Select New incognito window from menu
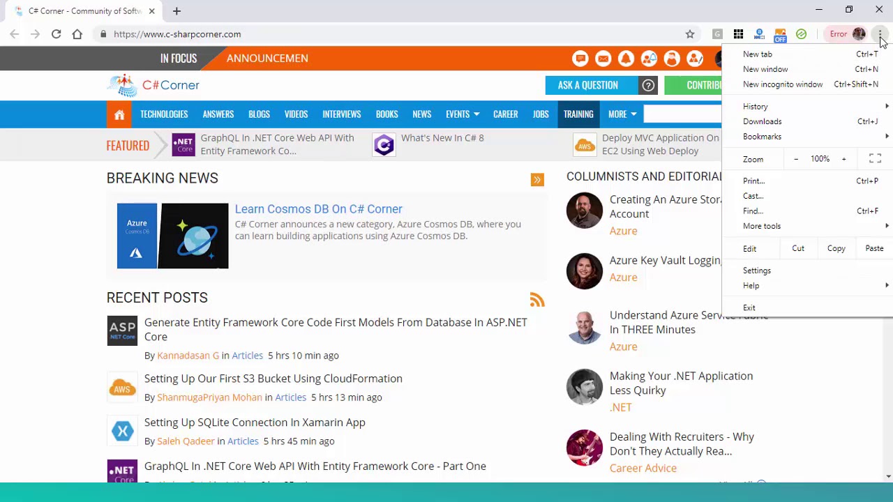893x502 pixels. pyautogui.click(x=783, y=84)
